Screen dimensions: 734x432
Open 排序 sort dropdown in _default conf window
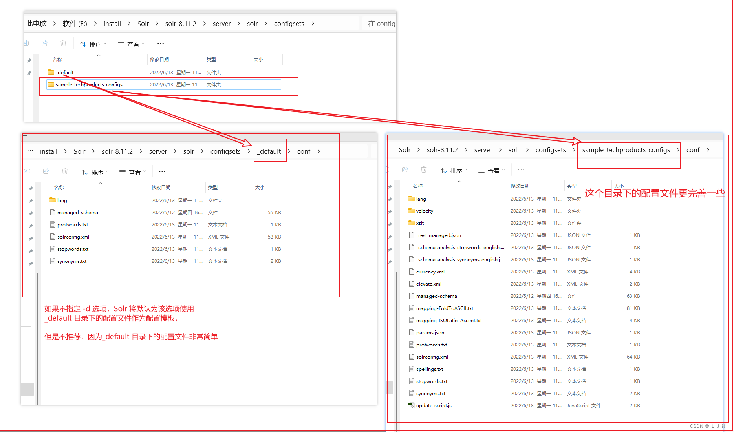tap(95, 172)
